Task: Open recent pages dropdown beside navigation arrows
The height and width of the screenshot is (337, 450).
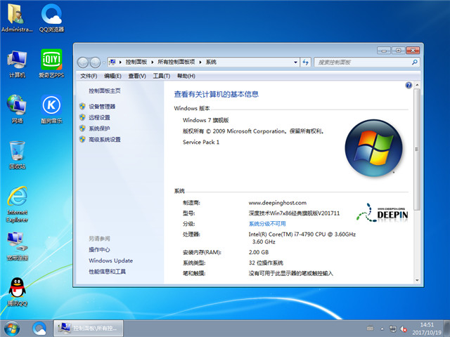Action: pyautogui.click(x=103, y=62)
